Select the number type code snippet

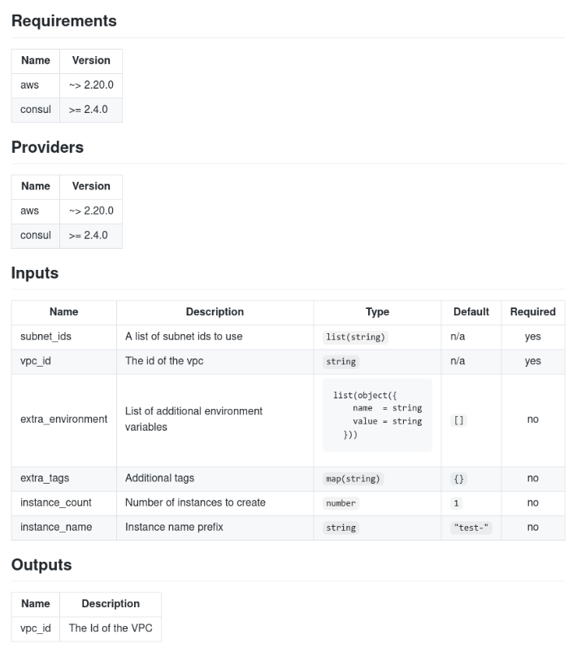[341, 503]
